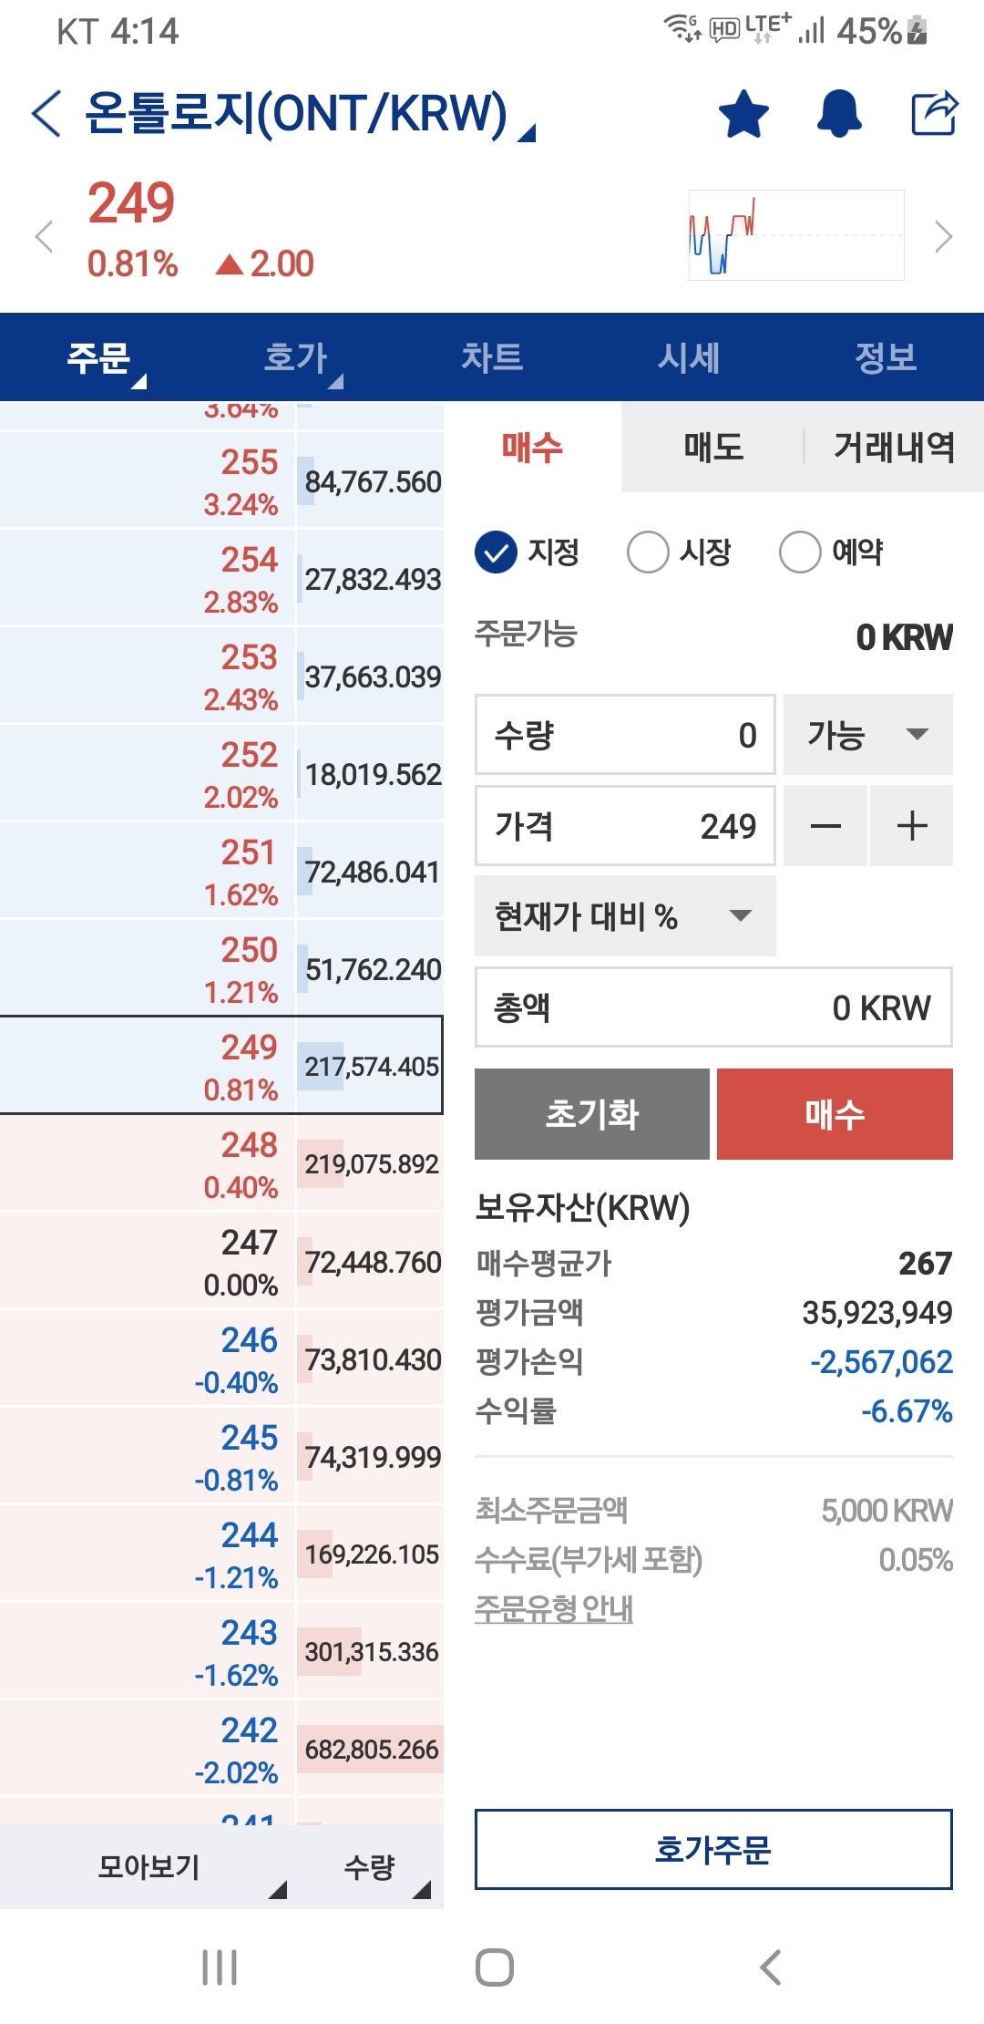Decrease price with the minus button
Screen dimensions: 984x2024
point(825,826)
